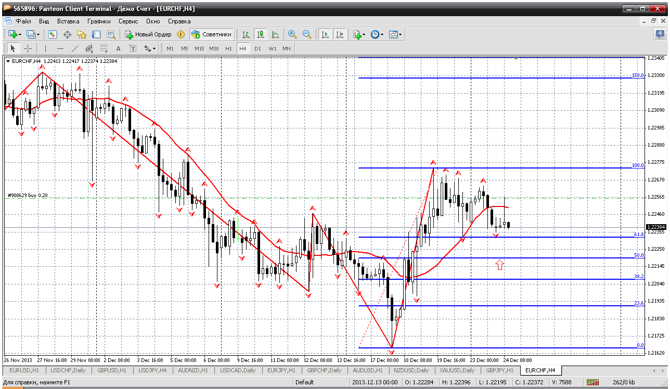Open chart menu triangle beside EURCHF,H4

[x=8, y=61]
